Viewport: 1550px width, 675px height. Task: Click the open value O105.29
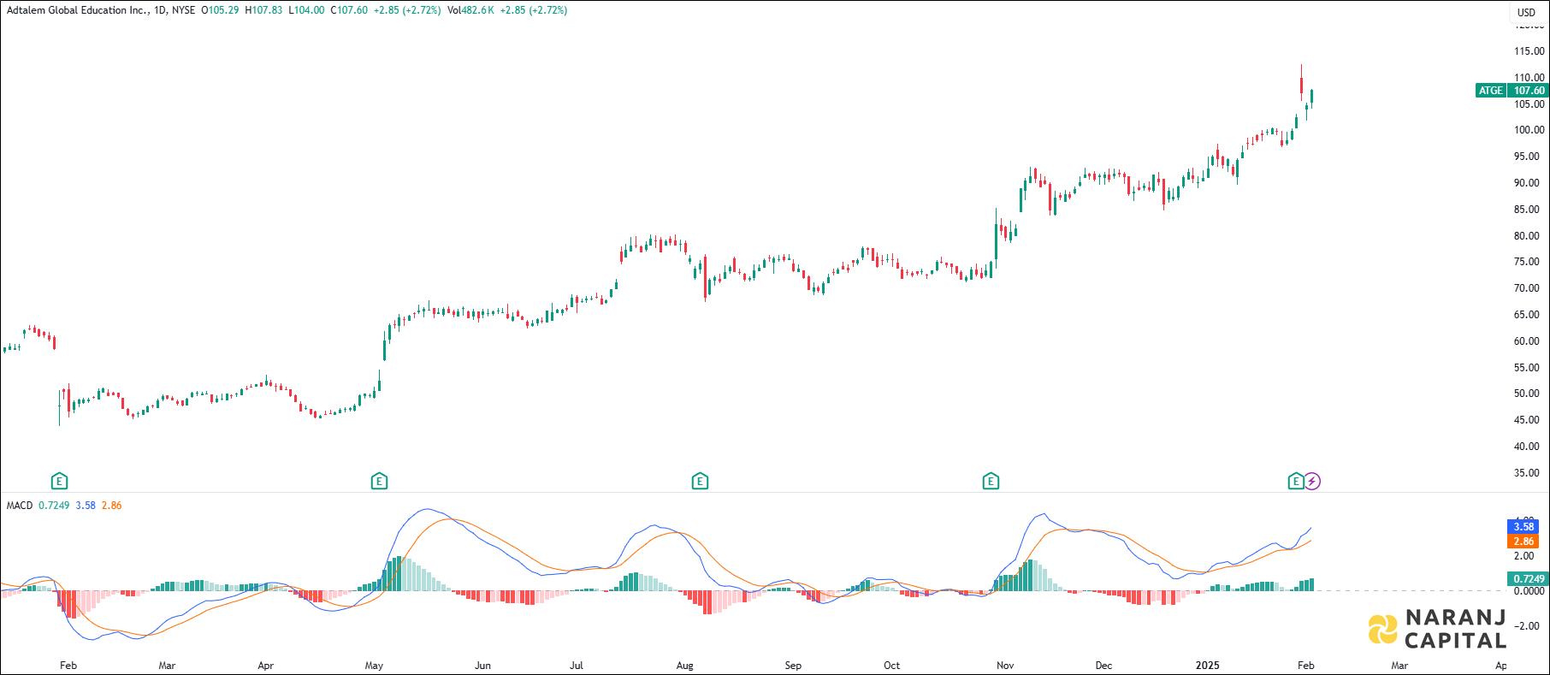click(220, 10)
